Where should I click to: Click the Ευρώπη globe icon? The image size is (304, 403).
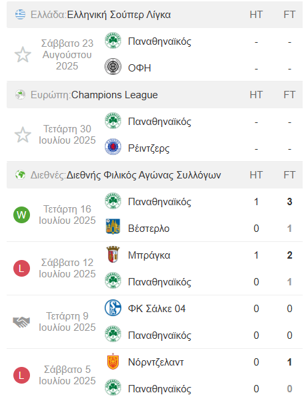point(20,95)
